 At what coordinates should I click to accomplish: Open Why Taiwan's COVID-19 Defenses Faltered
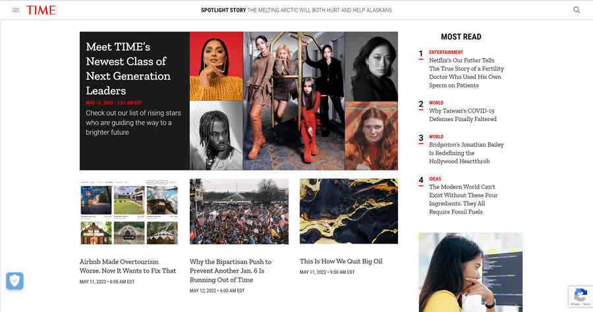coord(463,115)
